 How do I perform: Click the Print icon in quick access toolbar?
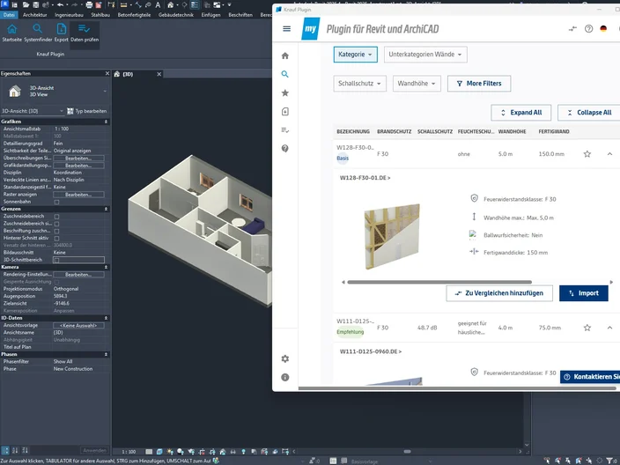point(89,4)
